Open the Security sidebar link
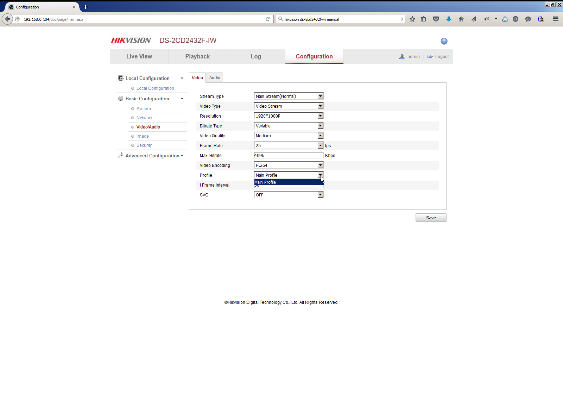 [x=144, y=145]
